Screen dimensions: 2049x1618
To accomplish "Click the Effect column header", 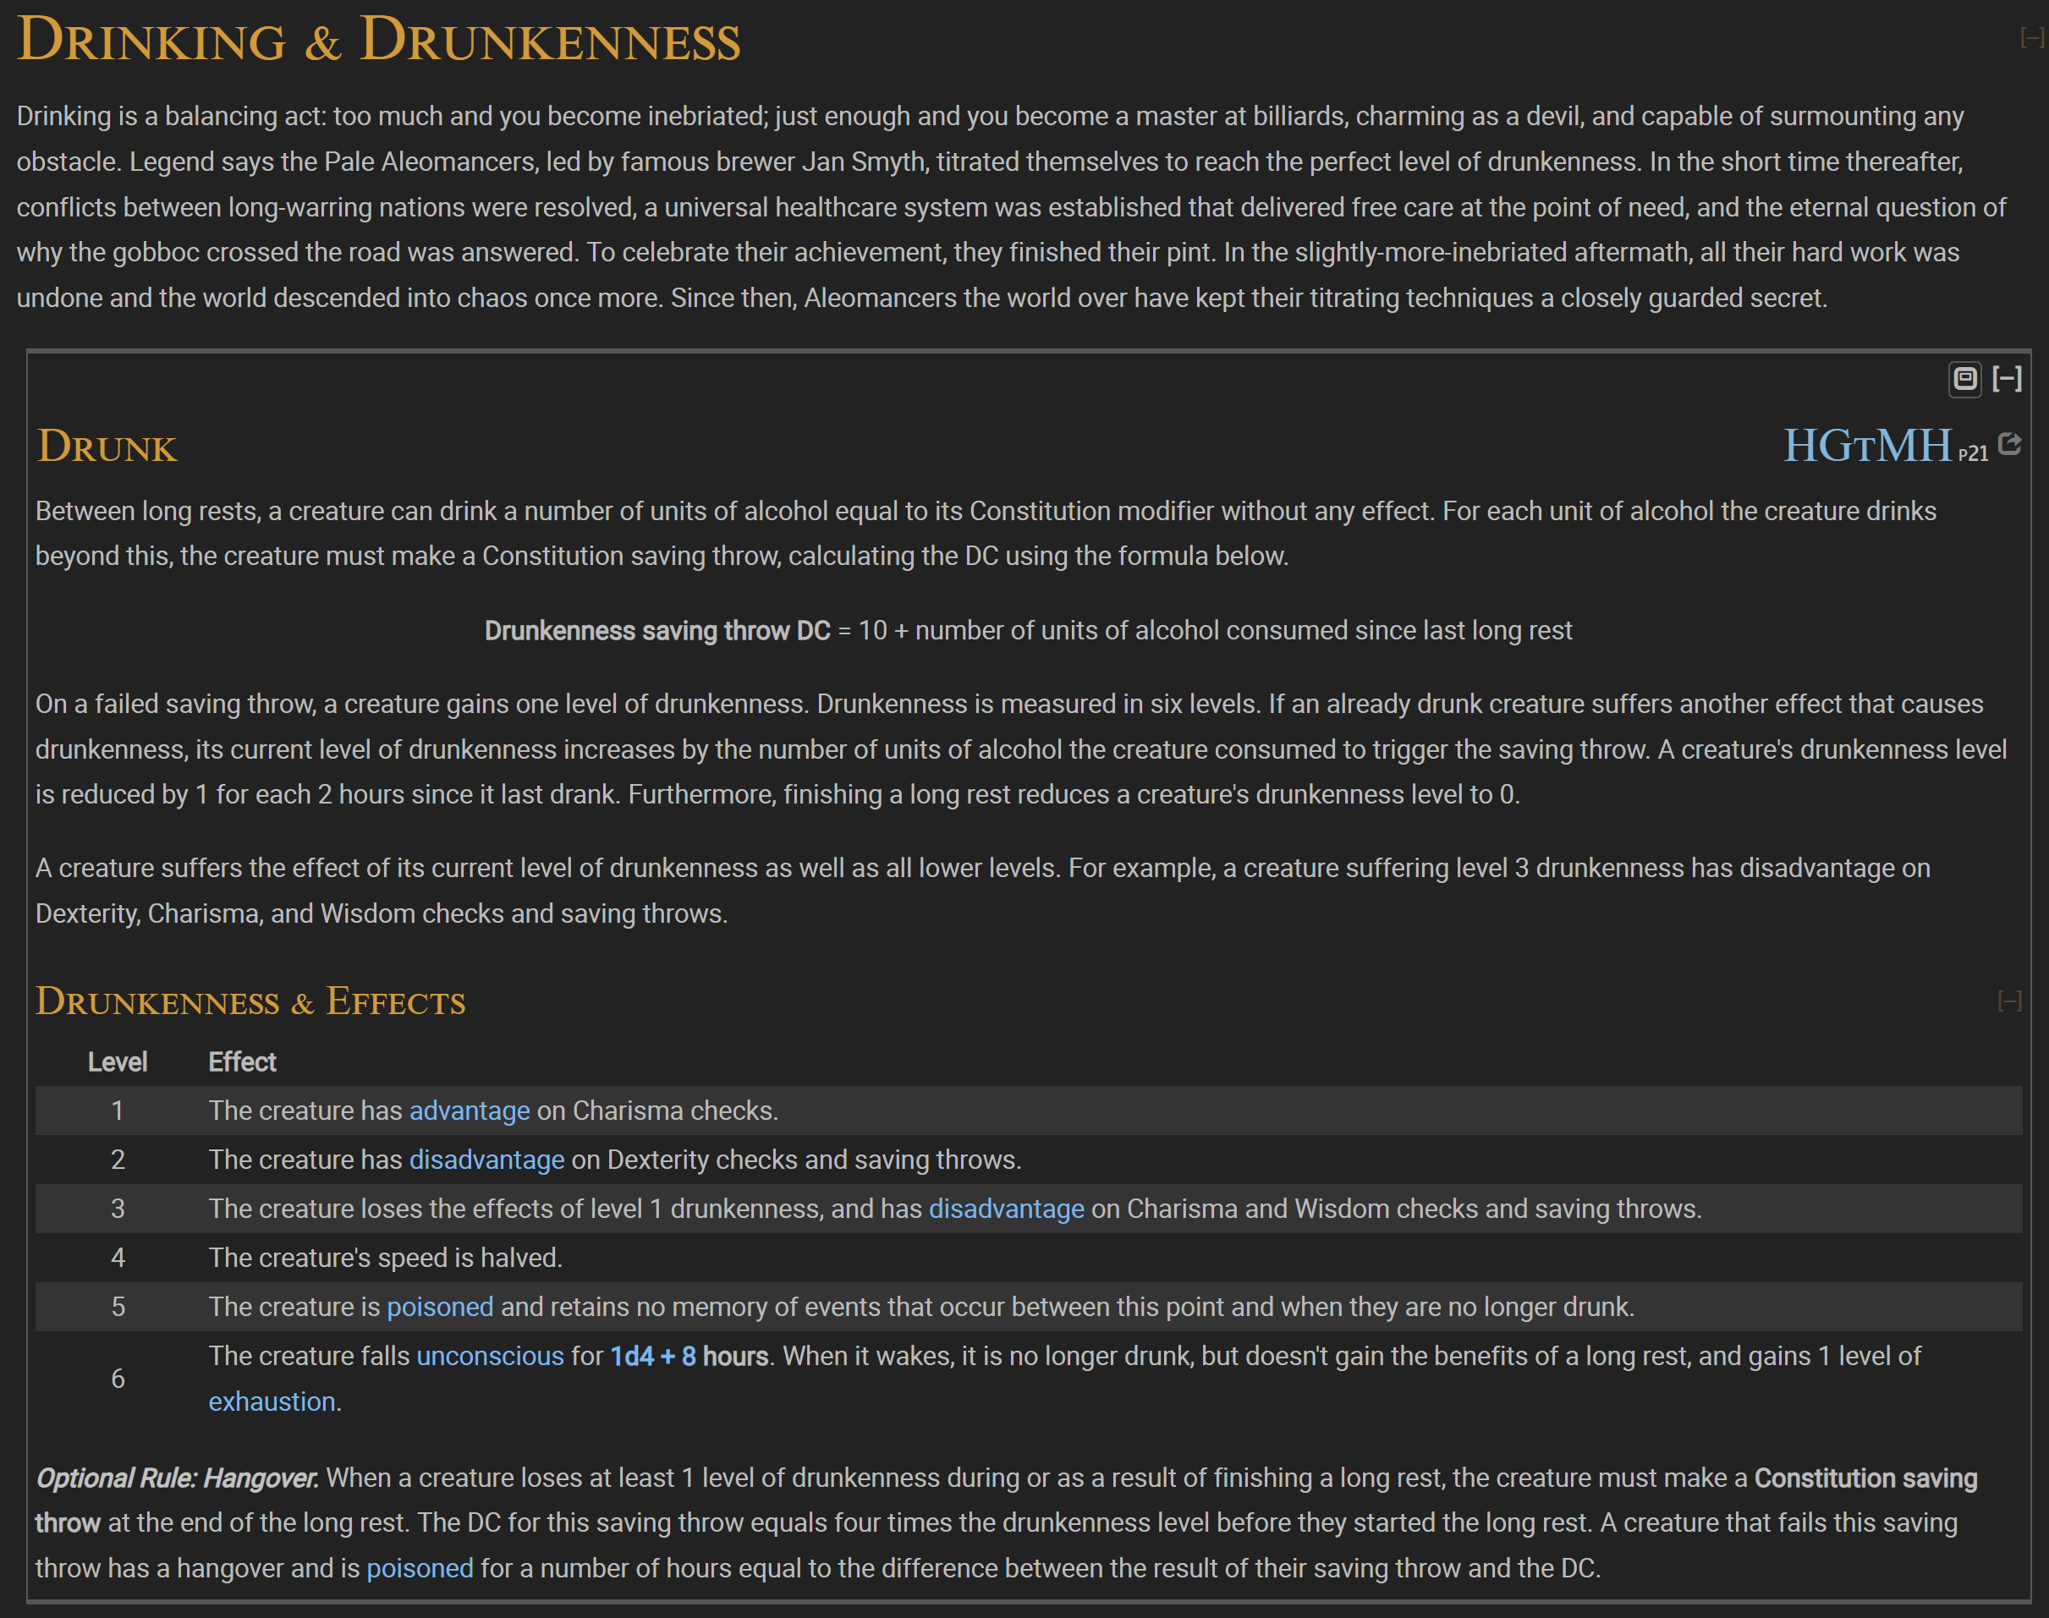I will click(x=242, y=1062).
